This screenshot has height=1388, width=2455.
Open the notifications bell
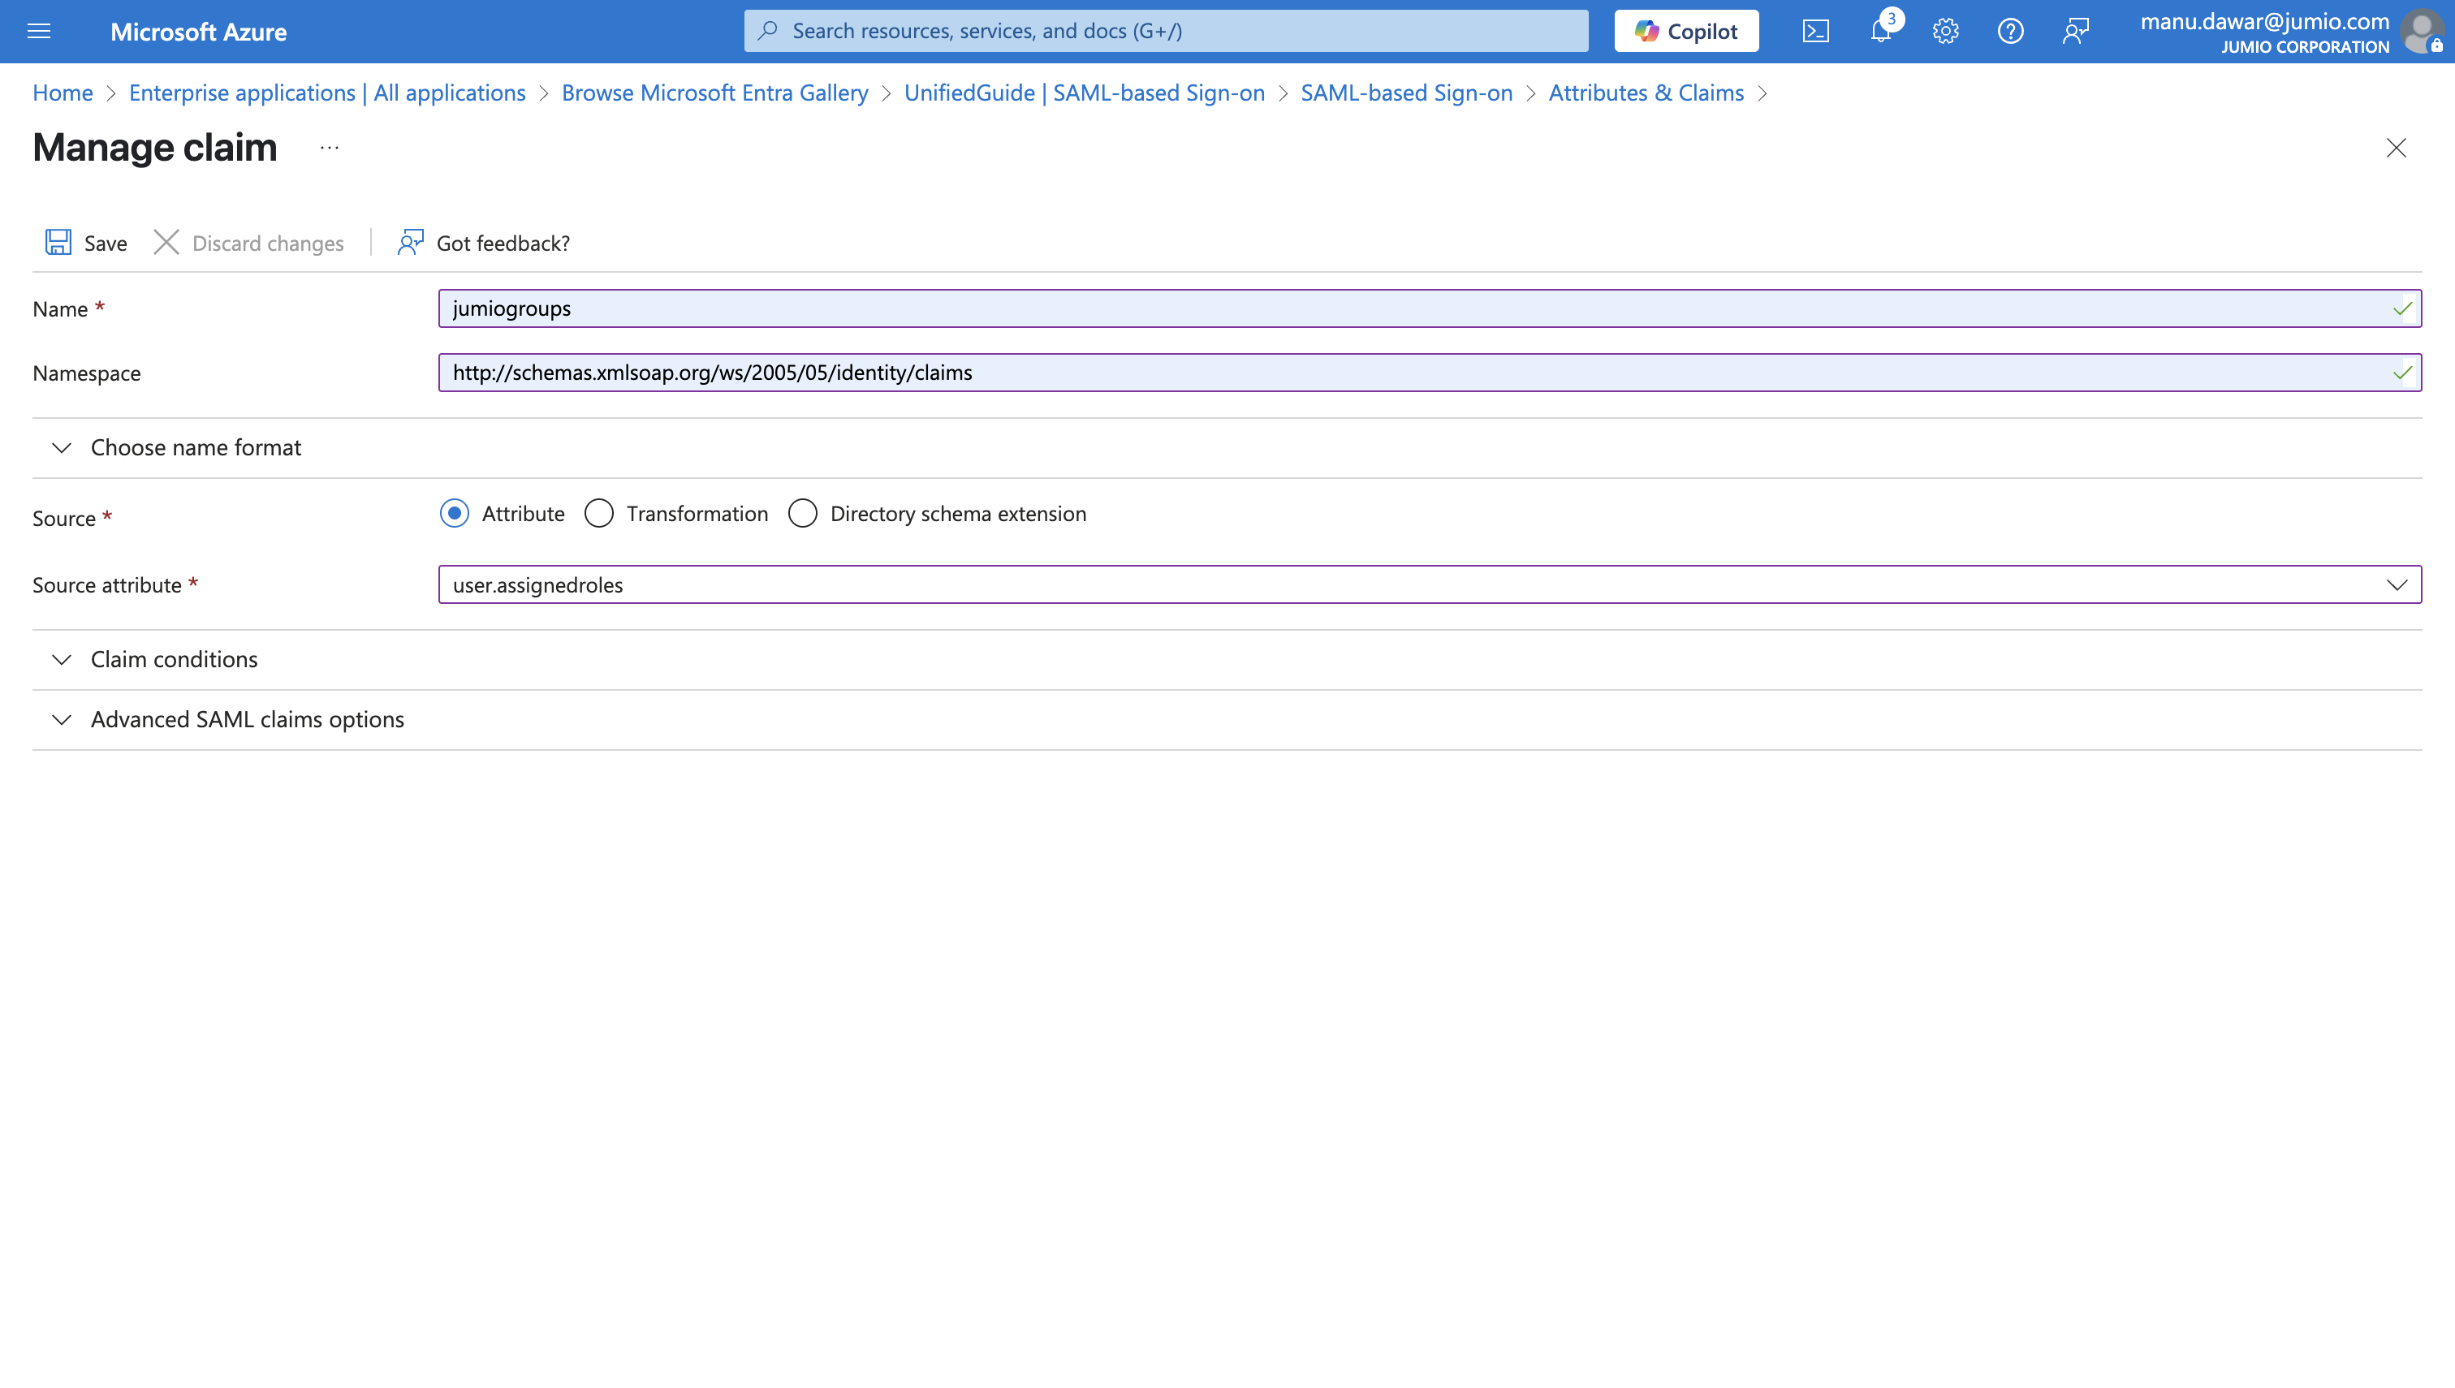pyautogui.click(x=1880, y=32)
